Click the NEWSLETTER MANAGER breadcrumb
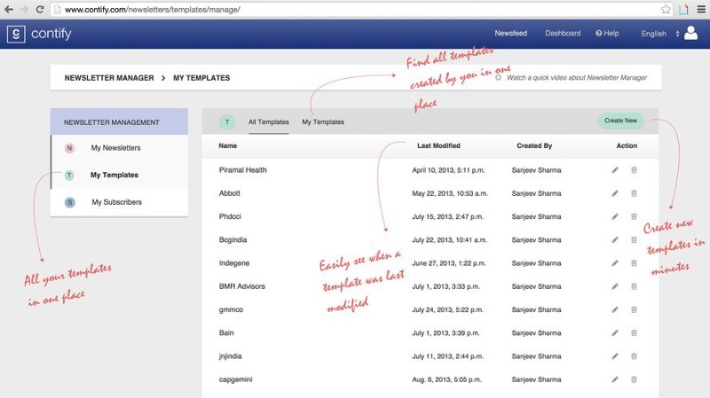This screenshot has width=710, height=398. pos(109,78)
